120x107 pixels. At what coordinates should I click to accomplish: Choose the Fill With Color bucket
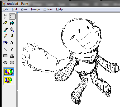pyautogui.click(x=12, y=23)
